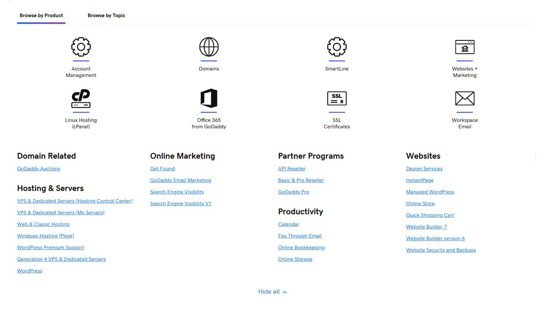Open the API Reseller link
544x309 pixels.
coord(292,169)
